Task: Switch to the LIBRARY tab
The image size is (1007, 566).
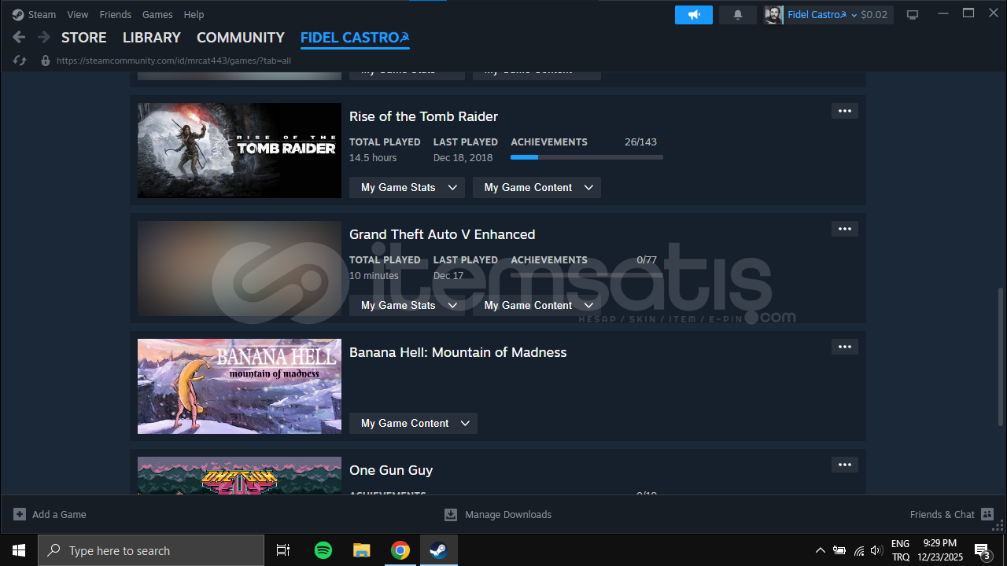Action: (x=152, y=37)
